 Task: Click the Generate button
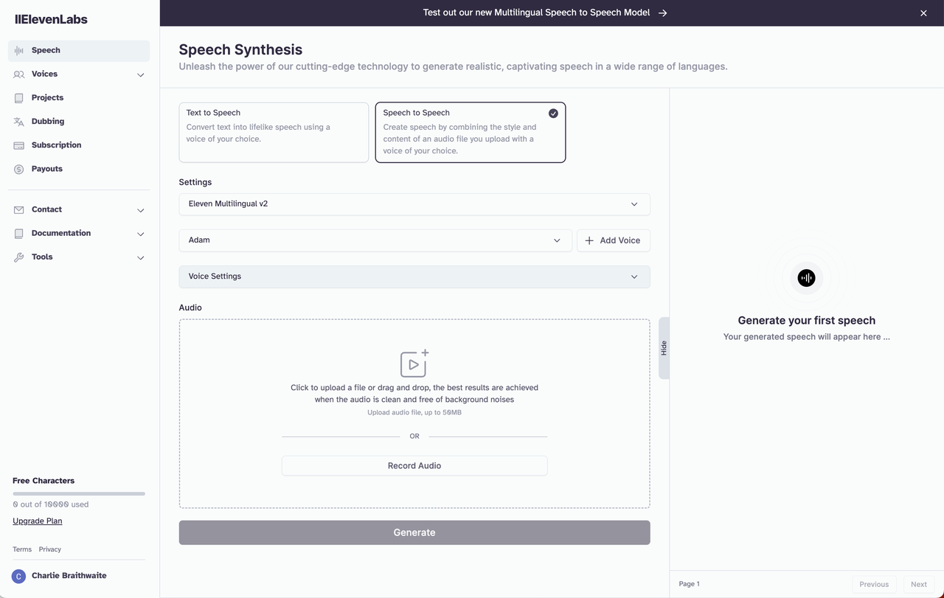(414, 532)
